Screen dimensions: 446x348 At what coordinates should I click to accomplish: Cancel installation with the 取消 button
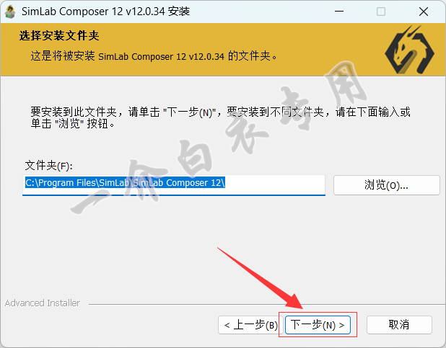(x=399, y=325)
